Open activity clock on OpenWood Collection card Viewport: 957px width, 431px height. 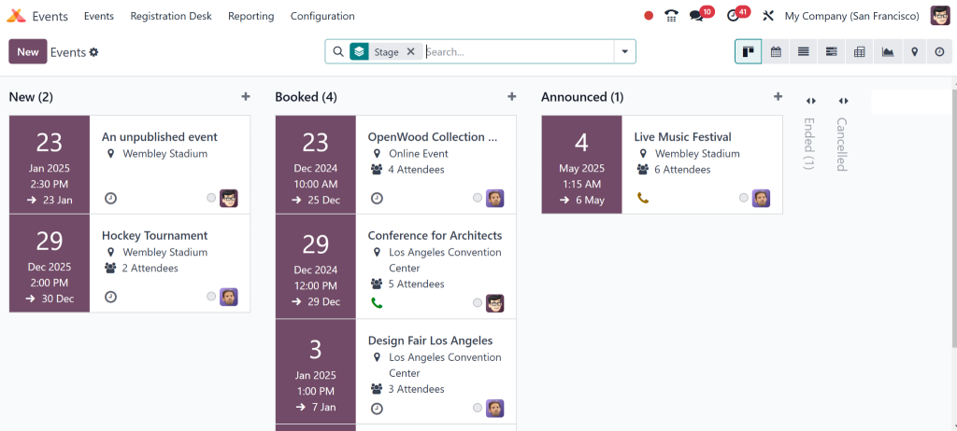coord(377,198)
